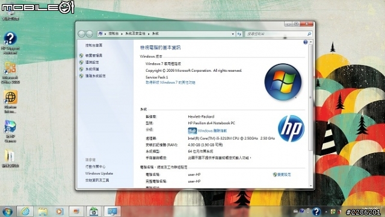Viewport: 385px width, 217px height.
Task: Open the HP Games desktop shortcut
Action: 10,131
